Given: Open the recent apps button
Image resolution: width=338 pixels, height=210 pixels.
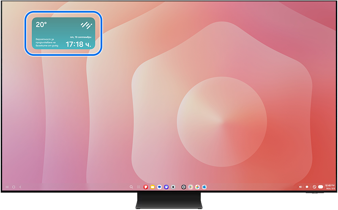Looking at the screenshot, I should point(7,187).
